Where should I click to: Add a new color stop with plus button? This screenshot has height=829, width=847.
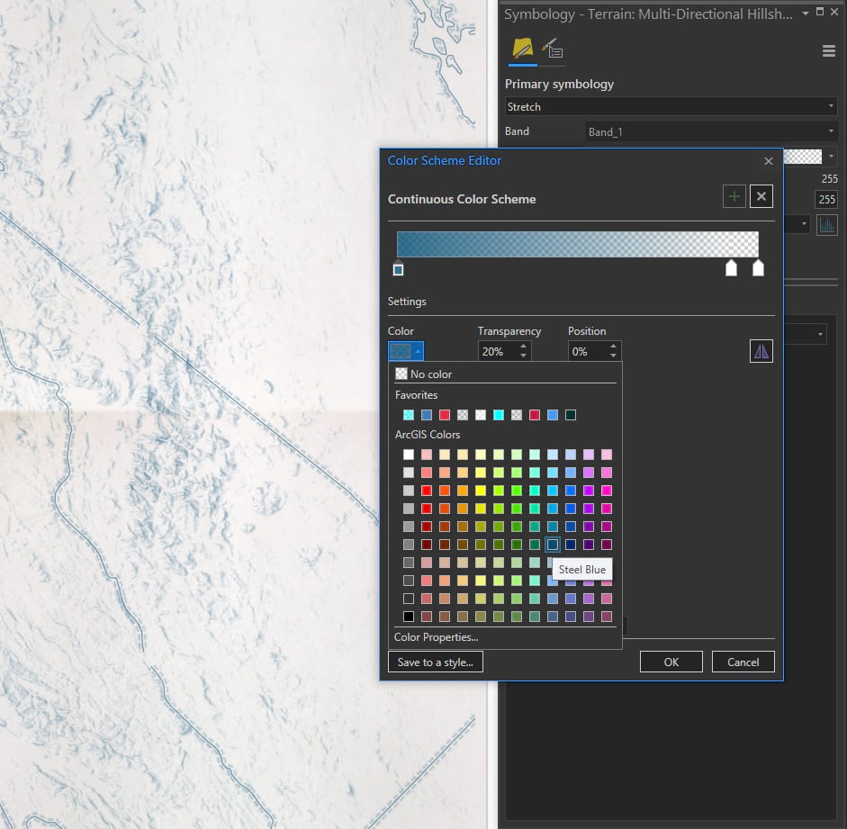(x=734, y=196)
